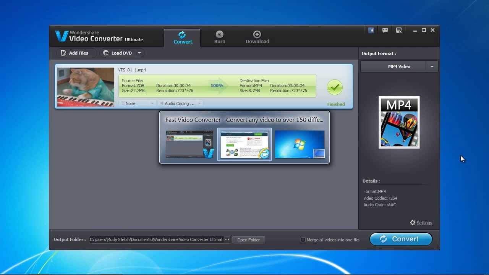
Task: Select the desktop preview thumbnail
Action: (300, 144)
